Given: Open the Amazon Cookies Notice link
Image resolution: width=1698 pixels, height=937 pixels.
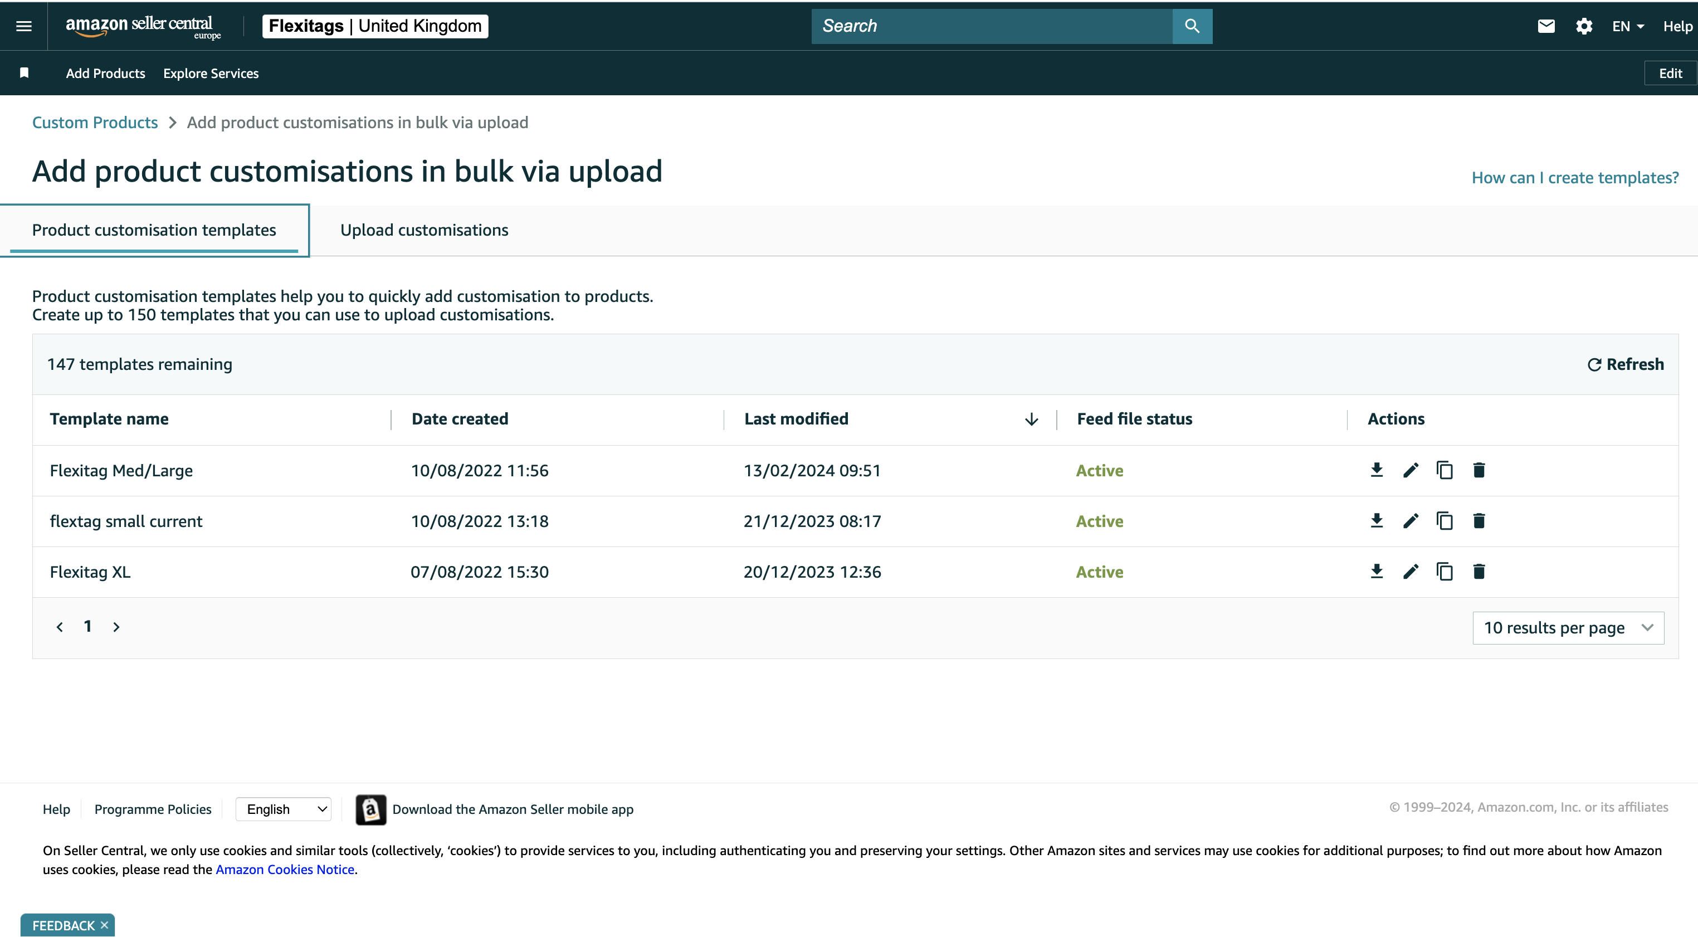Looking at the screenshot, I should point(285,870).
